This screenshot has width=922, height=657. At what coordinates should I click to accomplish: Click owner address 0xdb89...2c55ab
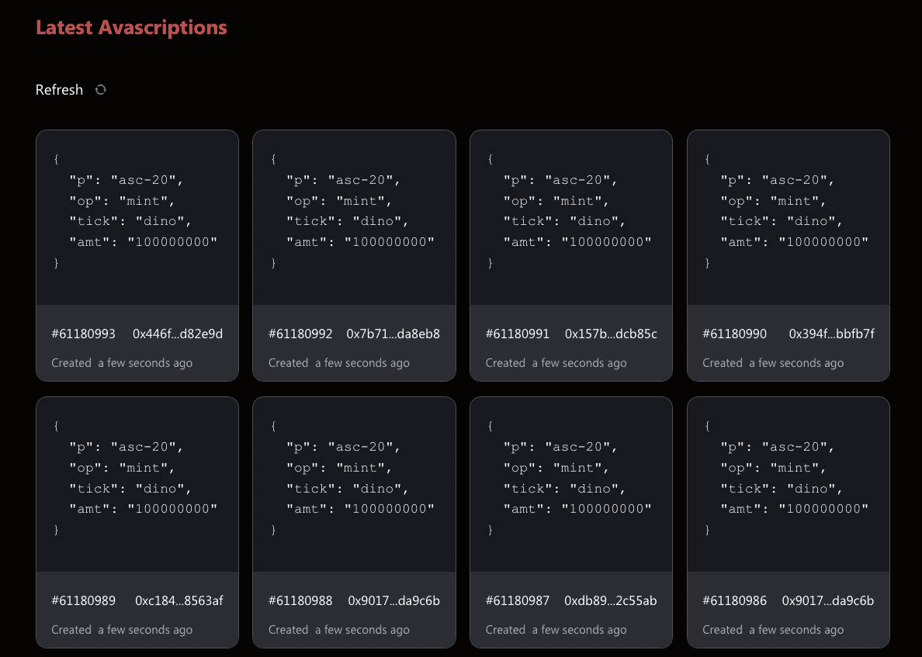click(611, 601)
